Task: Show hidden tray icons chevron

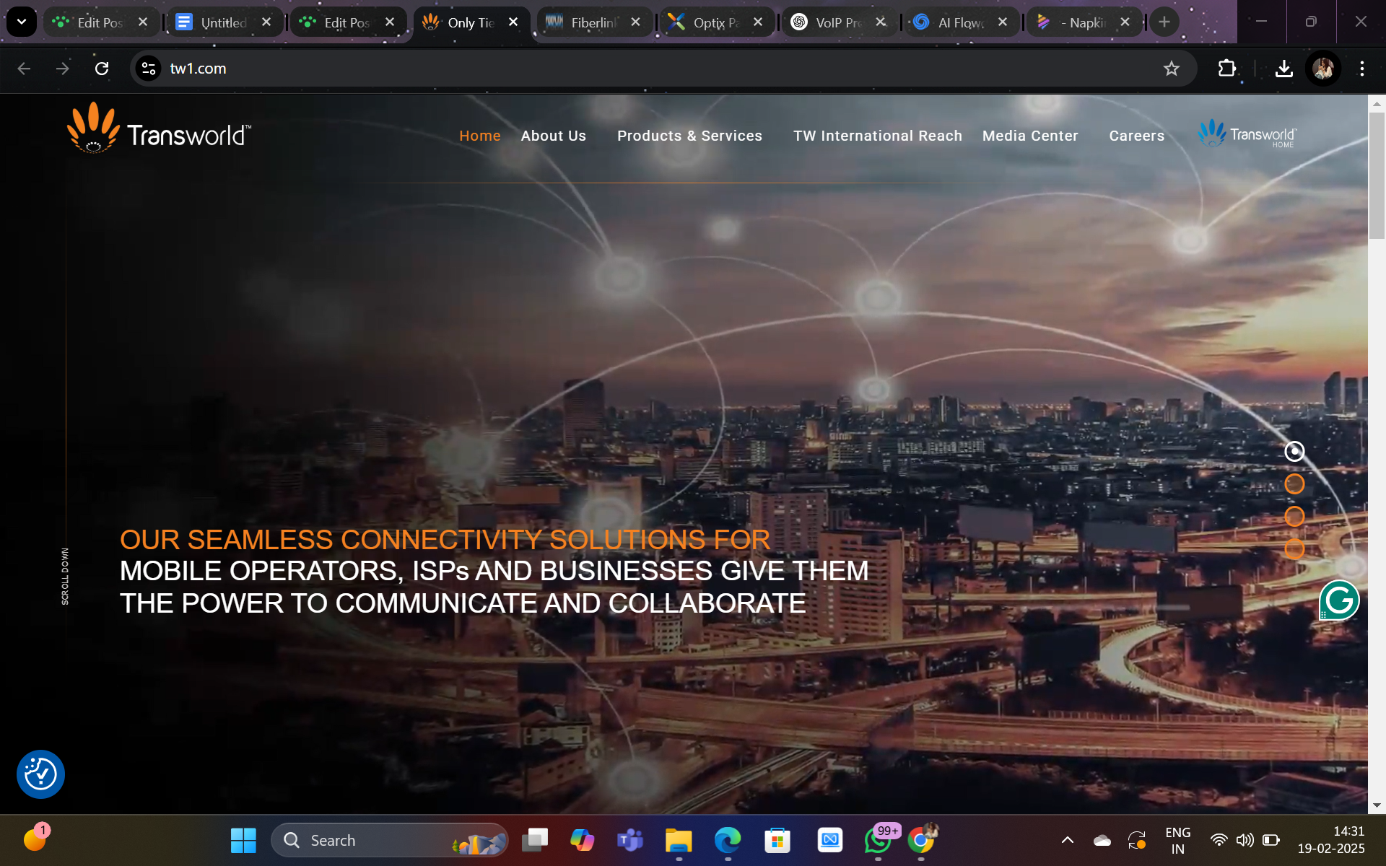Action: [1067, 840]
